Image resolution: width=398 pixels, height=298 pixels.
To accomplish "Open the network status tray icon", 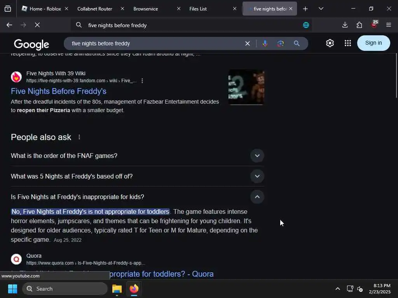I will pyautogui.click(x=350, y=289).
